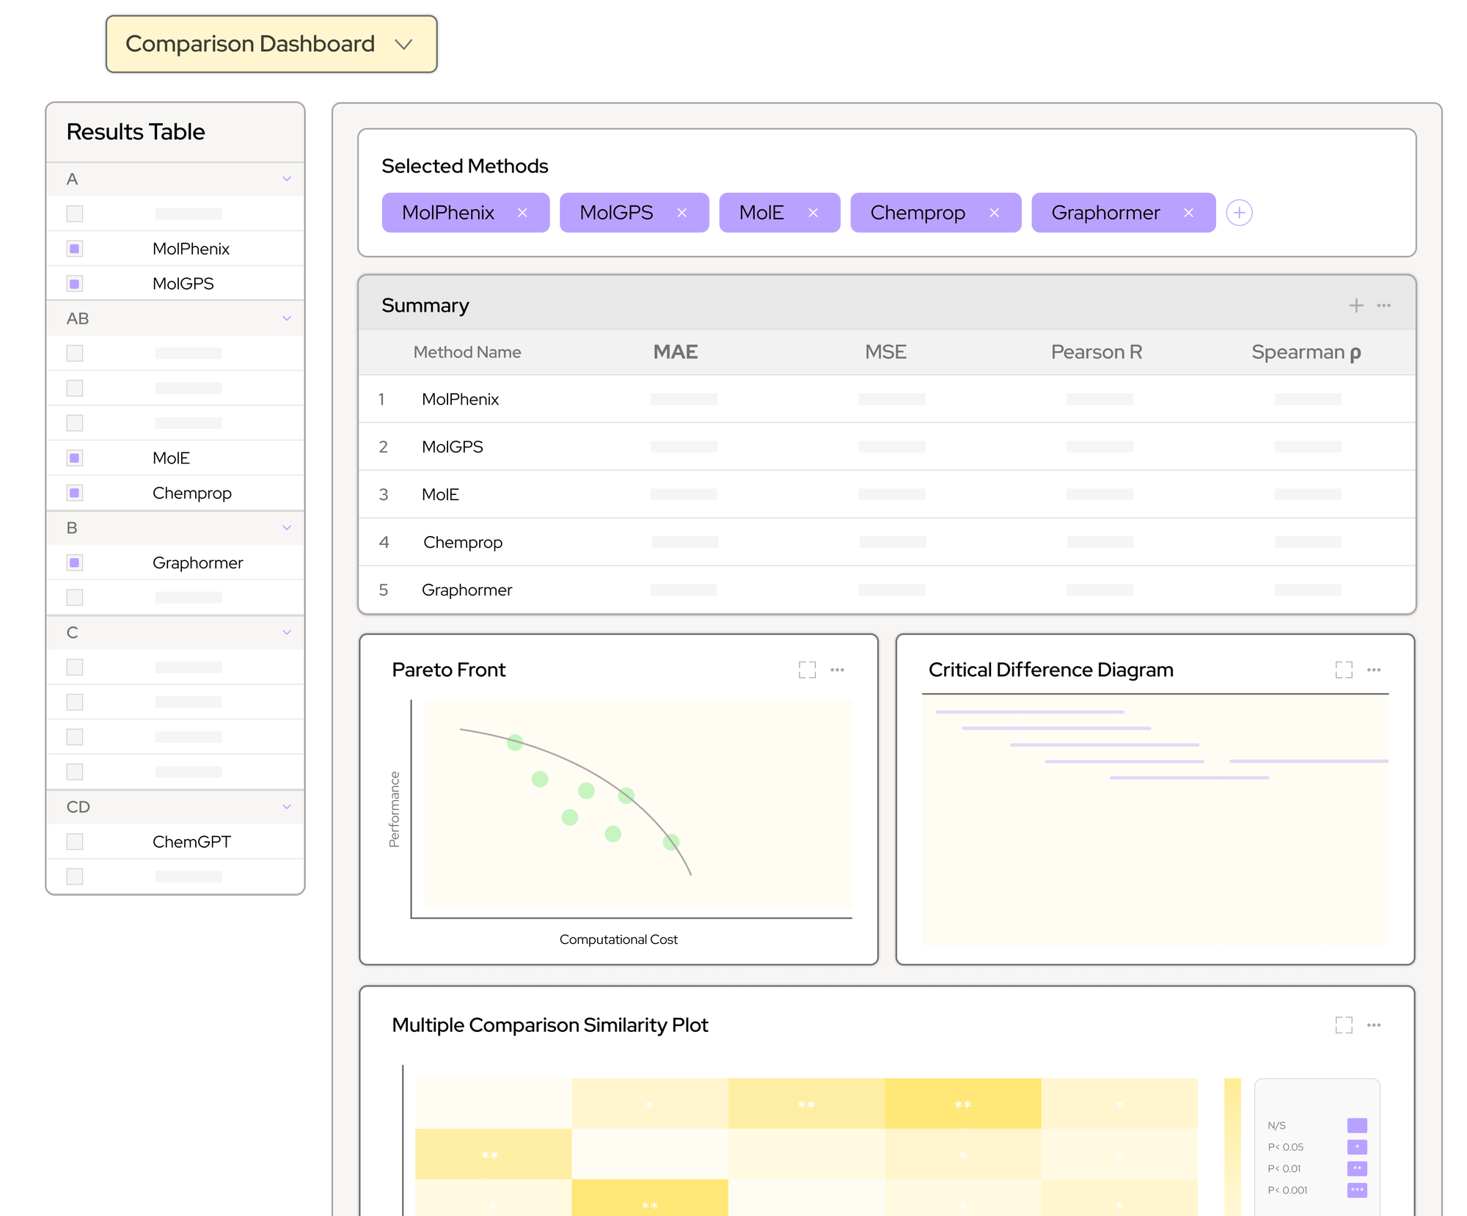Screen dimensions: 1467x1216
Task: Add a new method with plus circle
Action: pyautogui.click(x=1239, y=213)
